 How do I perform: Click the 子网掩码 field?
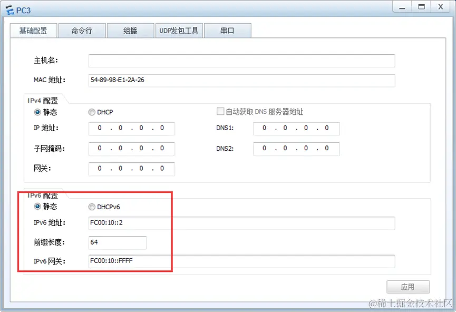point(132,149)
